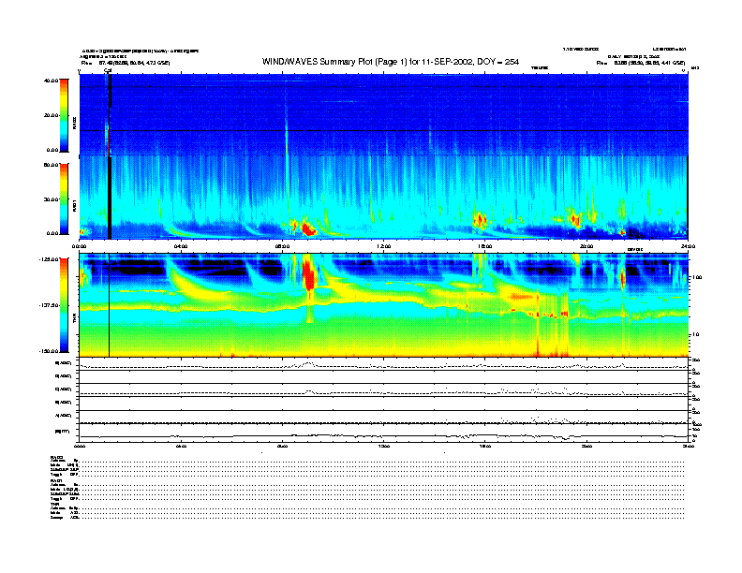Click the WIND/WAVES Summary Plot title
Viewport: 742px width, 573px height.
click(391, 62)
